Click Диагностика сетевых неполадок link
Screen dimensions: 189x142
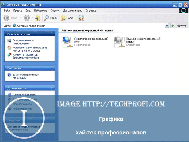(x=26, y=76)
